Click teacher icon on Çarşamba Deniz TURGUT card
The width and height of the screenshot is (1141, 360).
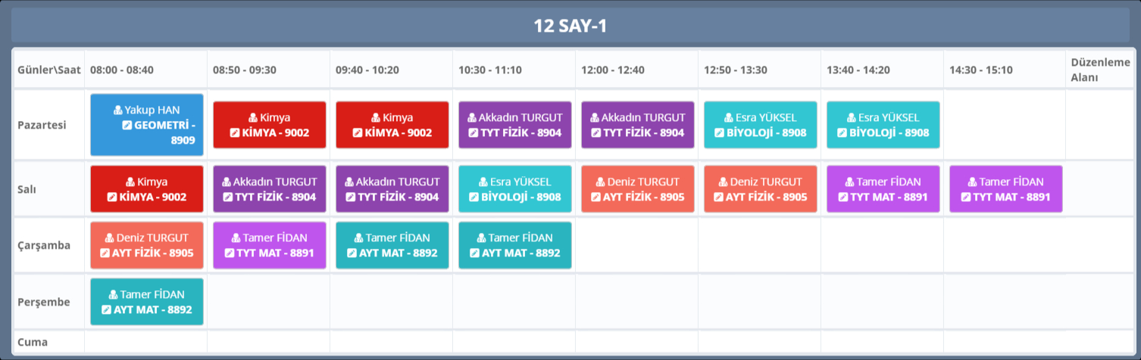pos(110,238)
